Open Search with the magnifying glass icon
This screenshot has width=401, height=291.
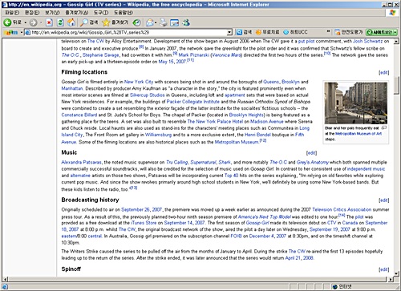tap(83, 22)
